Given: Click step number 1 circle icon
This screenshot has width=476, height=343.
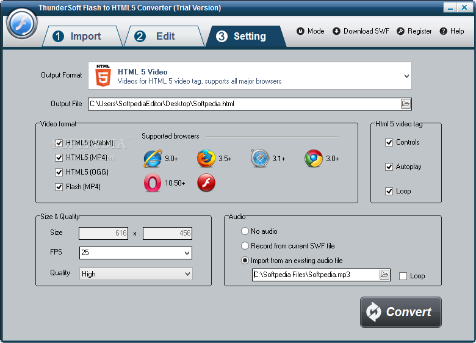Looking at the screenshot, I should (59, 37).
